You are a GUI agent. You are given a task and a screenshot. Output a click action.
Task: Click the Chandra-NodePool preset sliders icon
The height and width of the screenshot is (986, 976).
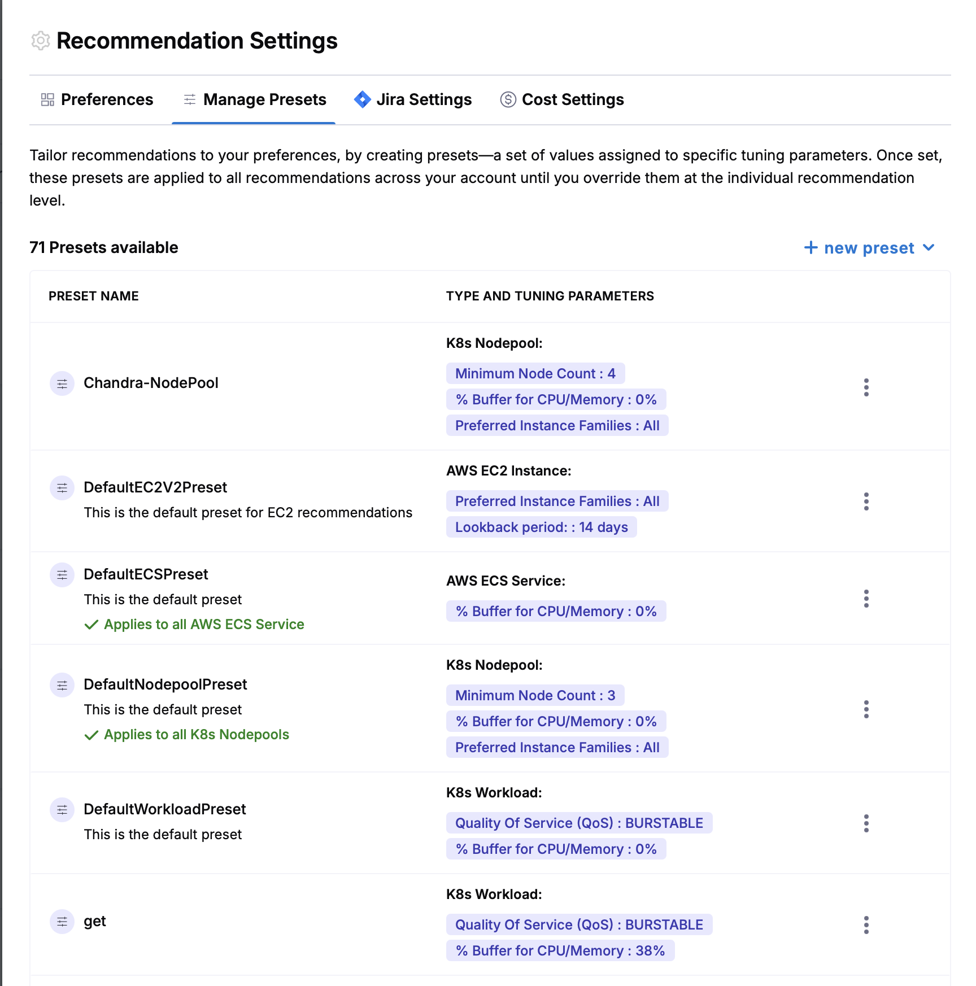tap(62, 384)
